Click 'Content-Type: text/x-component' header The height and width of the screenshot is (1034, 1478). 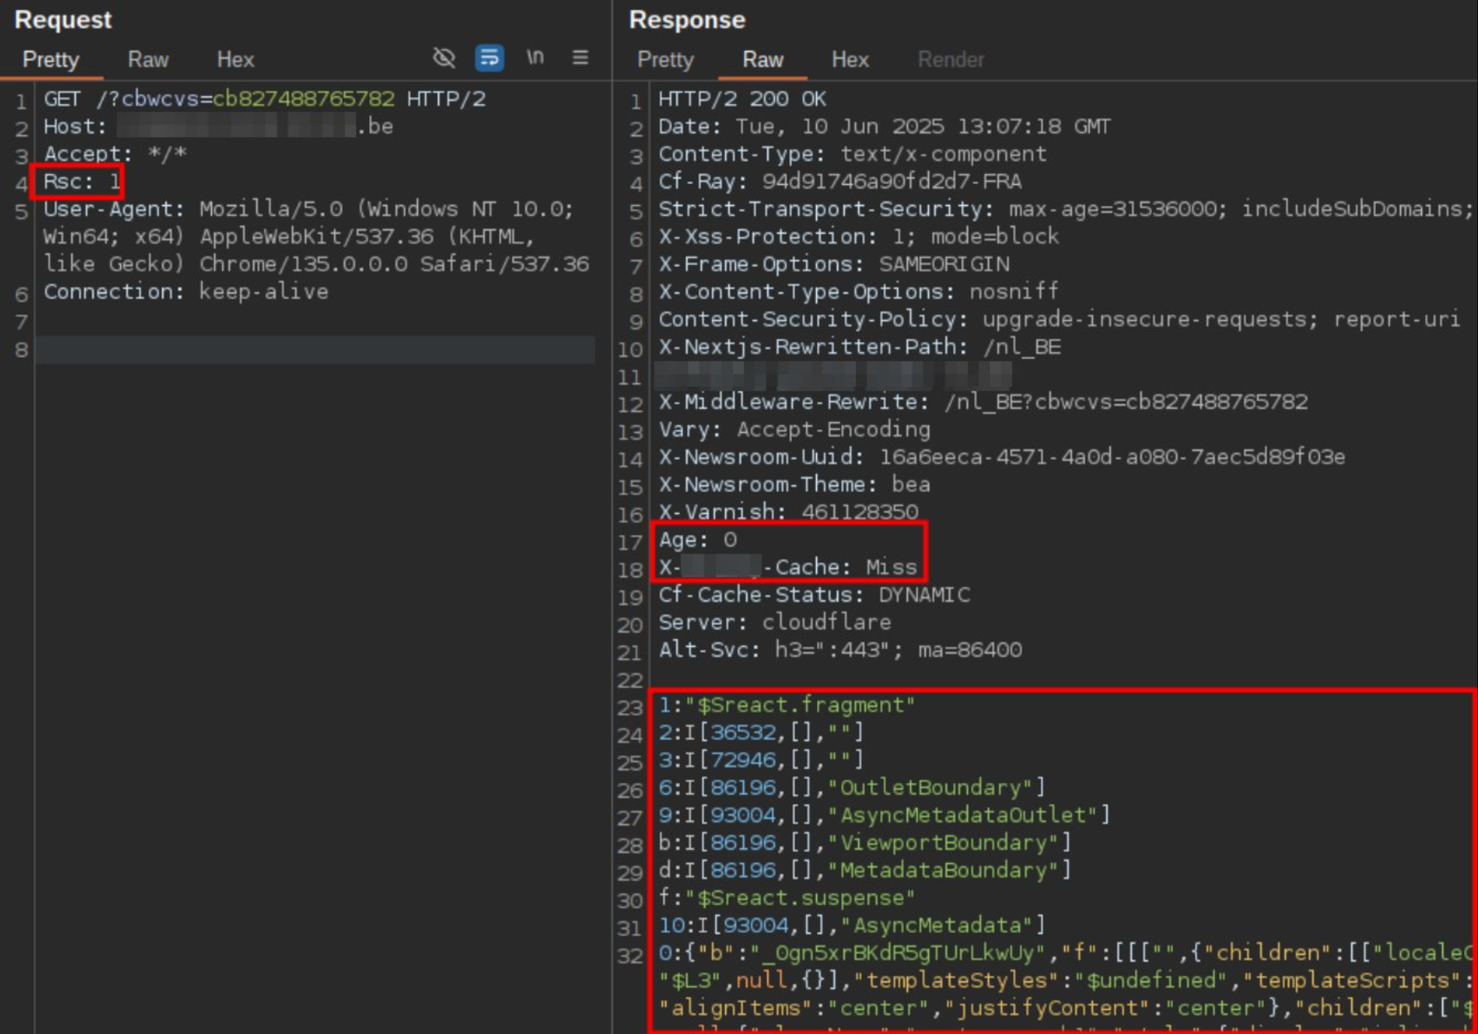tap(853, 154)
